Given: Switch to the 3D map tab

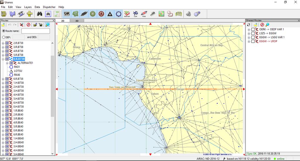Looking at the screenshot, I should pos(77,21).
